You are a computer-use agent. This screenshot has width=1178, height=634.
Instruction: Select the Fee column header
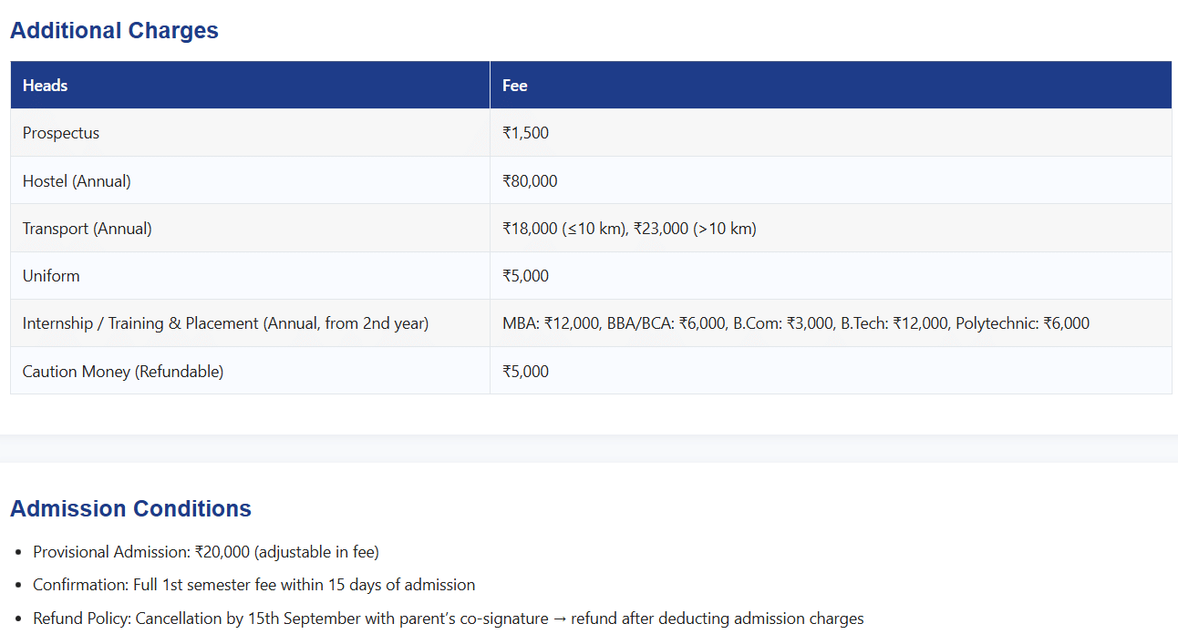515,85
